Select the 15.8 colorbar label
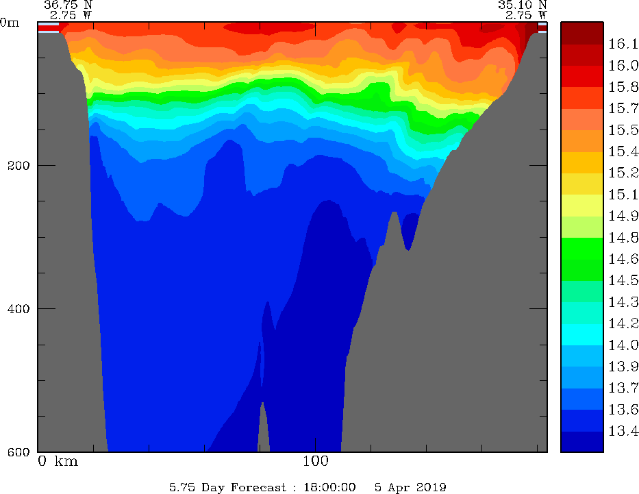 623,87
